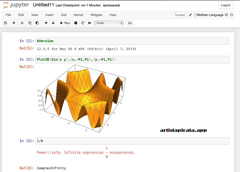Select the 1/0 input cell
Screen dimensions: 240x172
pos(132,141)
